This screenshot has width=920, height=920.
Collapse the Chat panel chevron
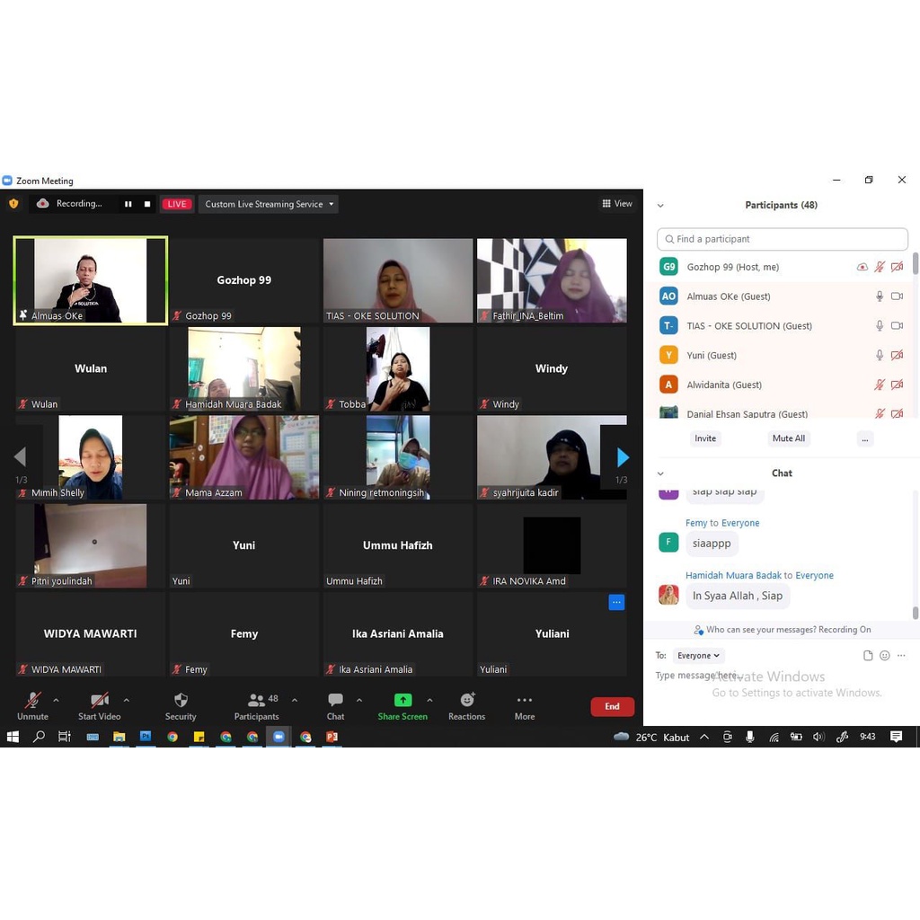[x=660, y=473]
